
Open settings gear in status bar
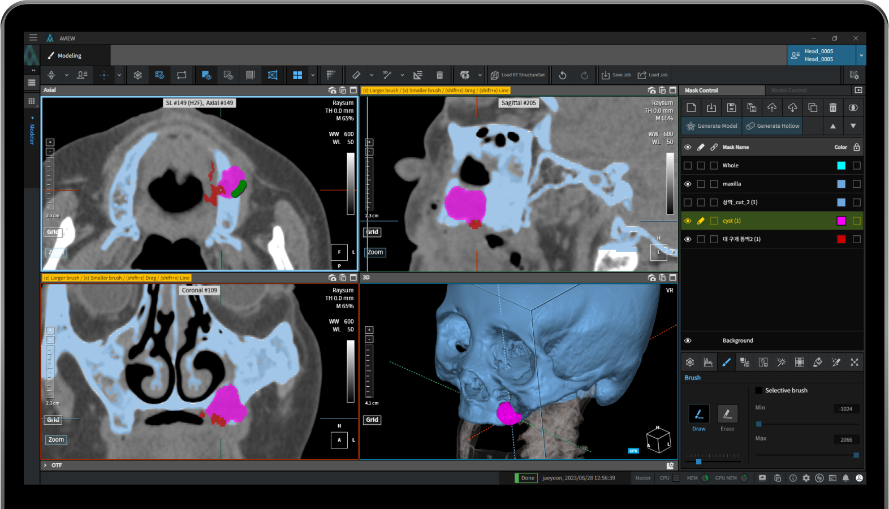806,478
